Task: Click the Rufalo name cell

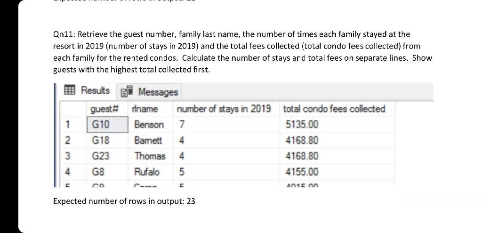Action: (x=151, y=172)
